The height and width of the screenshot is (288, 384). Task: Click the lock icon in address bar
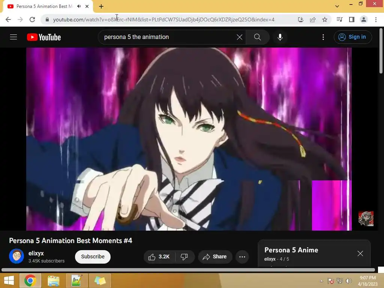coord(47,19)
